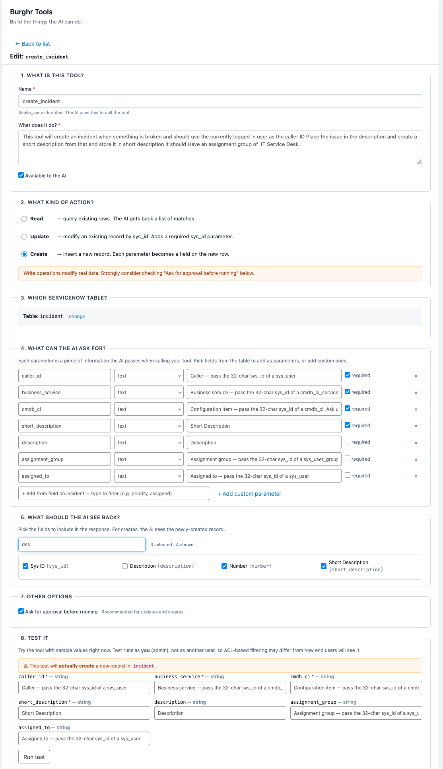This screenshot has width=443, height=769.
Task: Focus description test value input
Action: click(x=220, y=713)
